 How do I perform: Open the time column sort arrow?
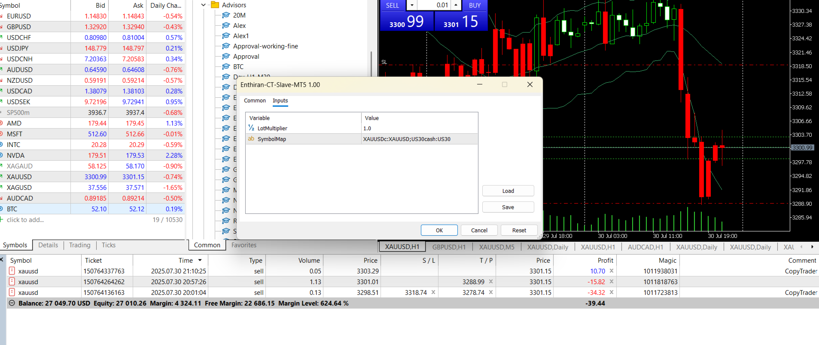pyautogui.click(x=200, y=260)
